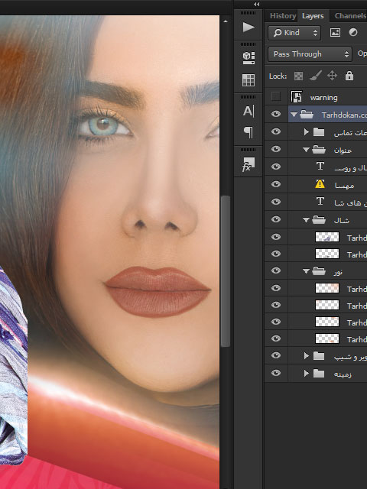Open the Pass Through blend mode dropdown

[x=310, y=54]
